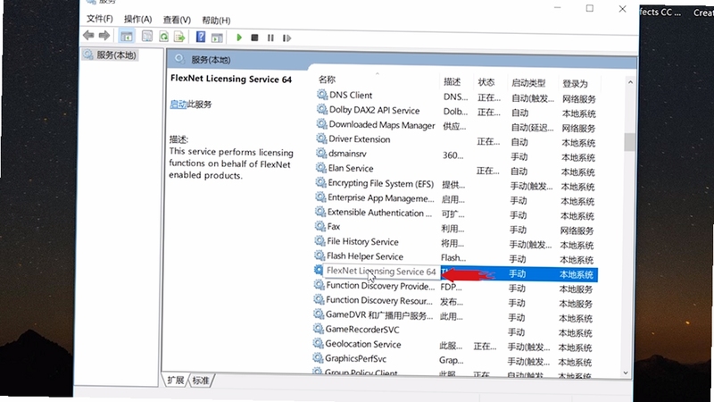Screen dimensions: 714x402
Task: Open the 帮助(H) menu
Action: tap(216, 21)
